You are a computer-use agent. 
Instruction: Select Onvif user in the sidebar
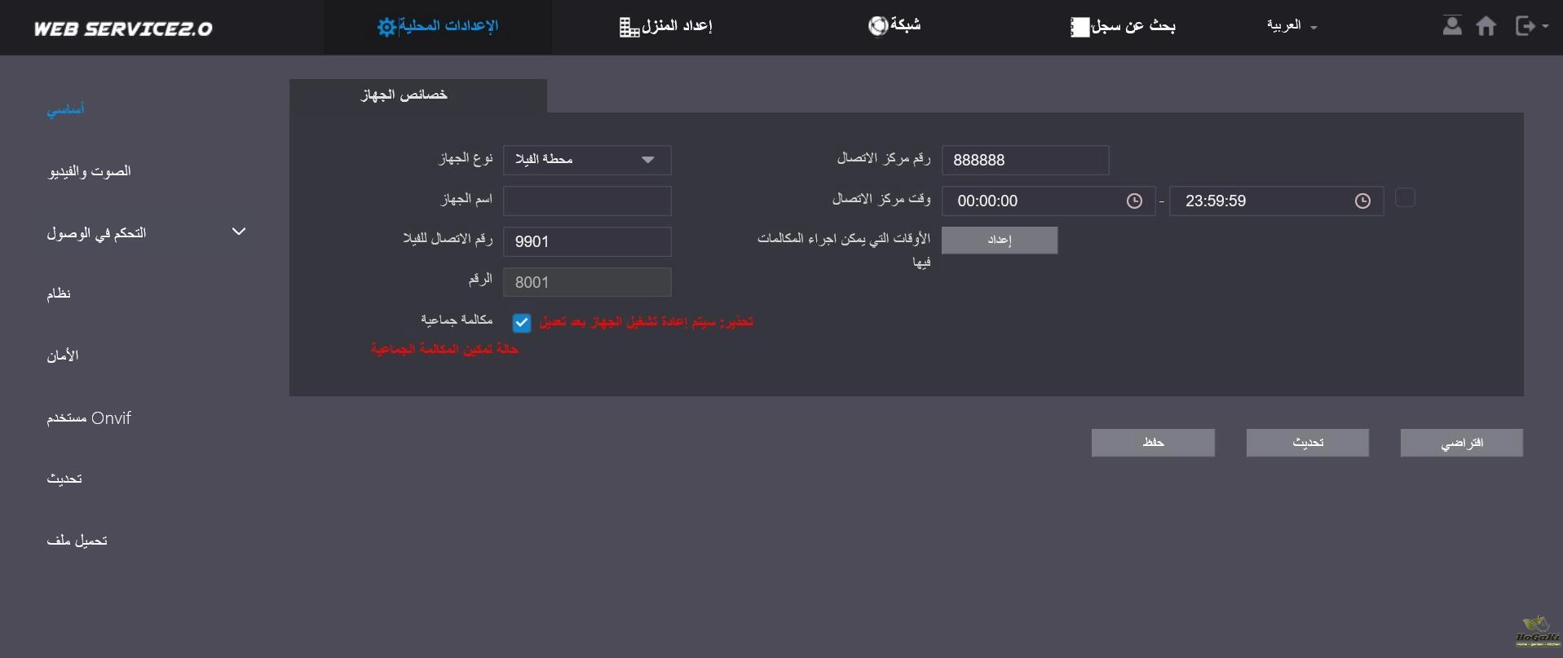89,418
